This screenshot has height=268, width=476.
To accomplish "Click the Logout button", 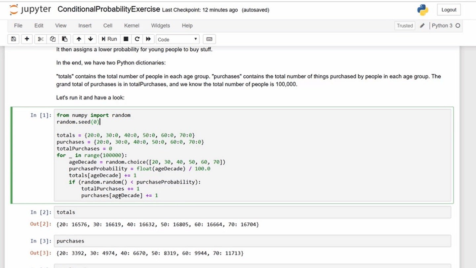I will pyautogui.click(x=449, y=10).
